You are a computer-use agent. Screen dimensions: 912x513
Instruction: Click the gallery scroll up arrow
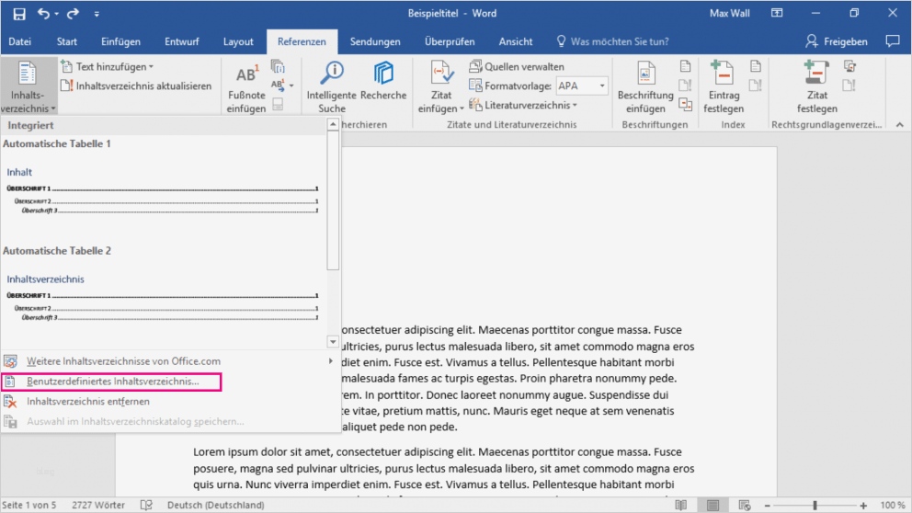click(333, 124)
